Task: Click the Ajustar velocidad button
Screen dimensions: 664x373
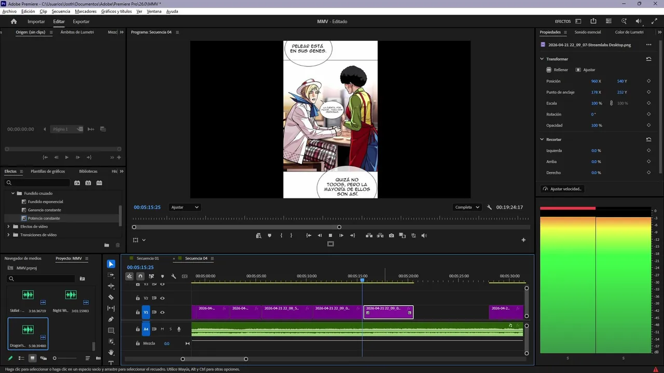Action: click(x=562, y=189)
